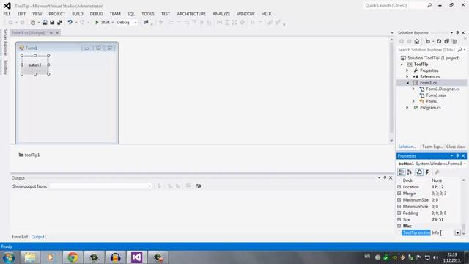Click Solution Explorer Show All Files icon

click(454, 41)
